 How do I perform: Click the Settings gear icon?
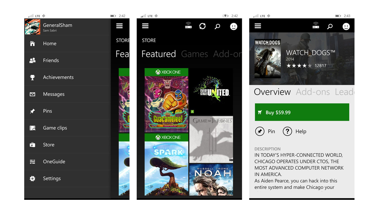(x=32, y=179)
